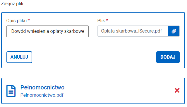Cancel with the ANULUJ button
The image size is (187, 107).
(19, 57)
